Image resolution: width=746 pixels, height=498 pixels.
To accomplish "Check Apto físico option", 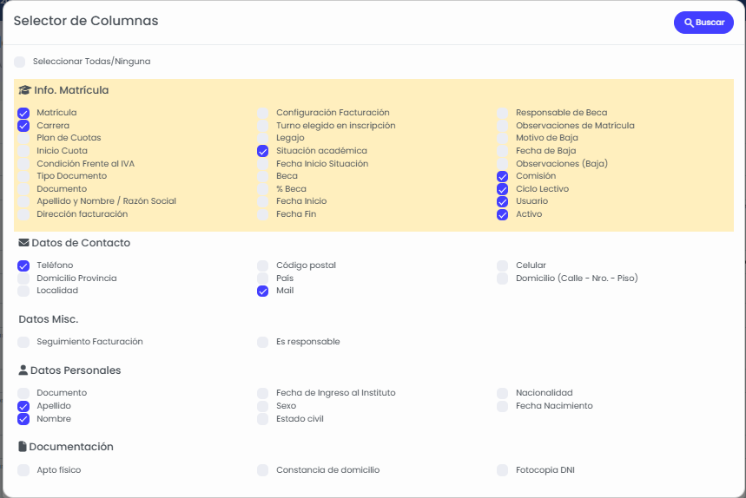I will (x=23, y=470).
